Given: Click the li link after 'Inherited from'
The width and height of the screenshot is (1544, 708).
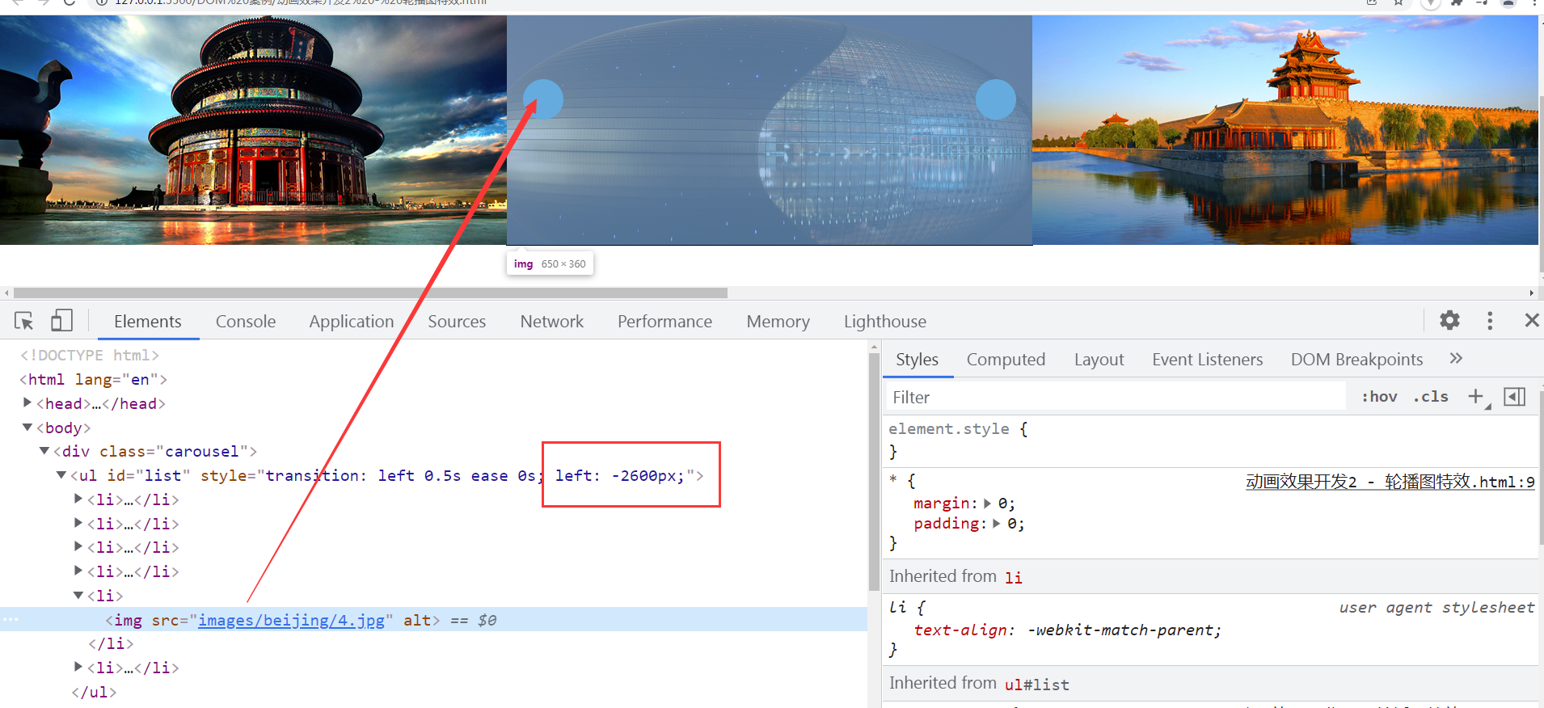Looking at the screenshot, I should [x=1014, y=577].
